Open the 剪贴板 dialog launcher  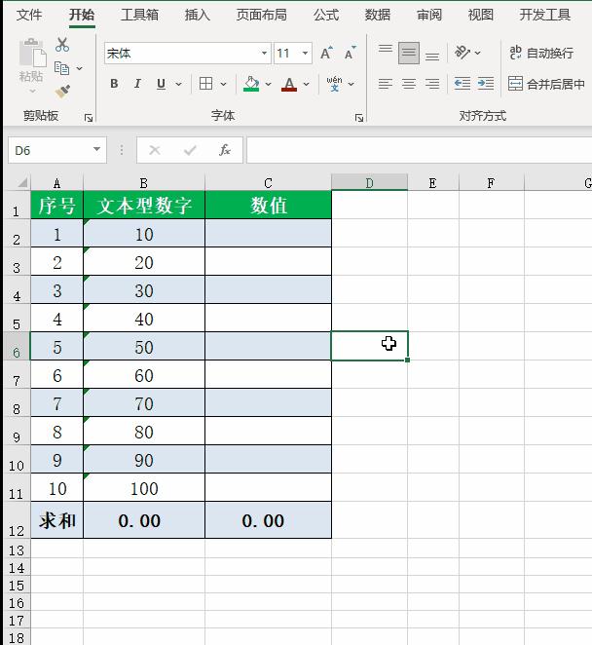point(89,118)
